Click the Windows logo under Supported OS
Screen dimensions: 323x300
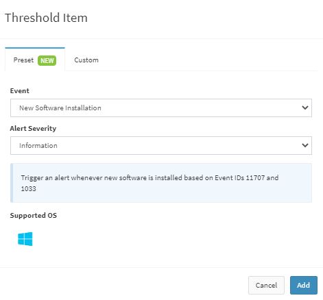pyautogui.click(x=25, y=239)
